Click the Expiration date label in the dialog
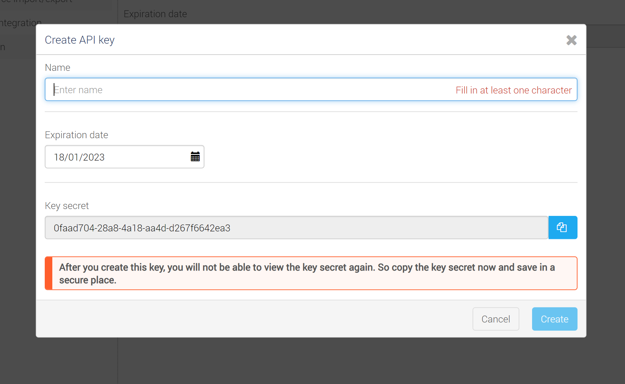The width and height of the screenshot is (625, 384). [x=76, y=135]
